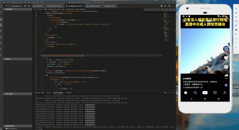Image resolution: width=239 pixels, height=130 pixels.
Task: Expand the CALL STACK section
Action: (10, 94)
